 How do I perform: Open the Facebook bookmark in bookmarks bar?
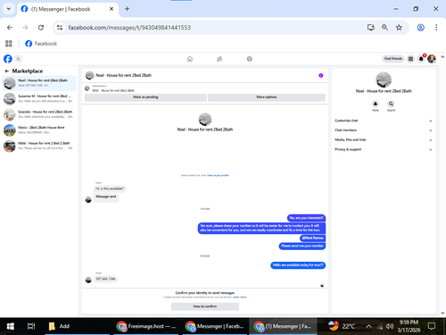[x=41, y=44]
